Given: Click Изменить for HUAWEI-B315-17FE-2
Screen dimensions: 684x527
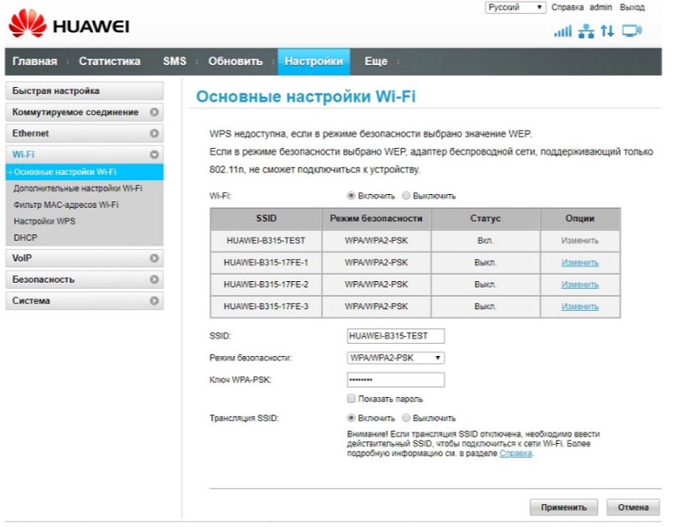Looking at the screenshot, I should 580,284.
